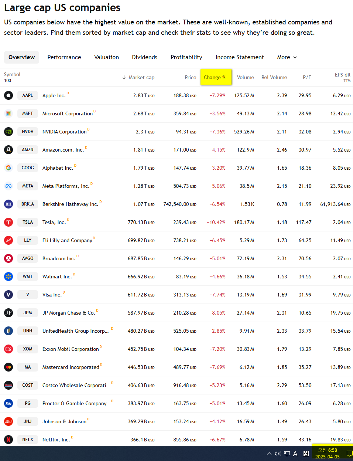This screenshot has width=353, height=461.
Task: Toggle the Korean IME language indicator
Action: 306,454
